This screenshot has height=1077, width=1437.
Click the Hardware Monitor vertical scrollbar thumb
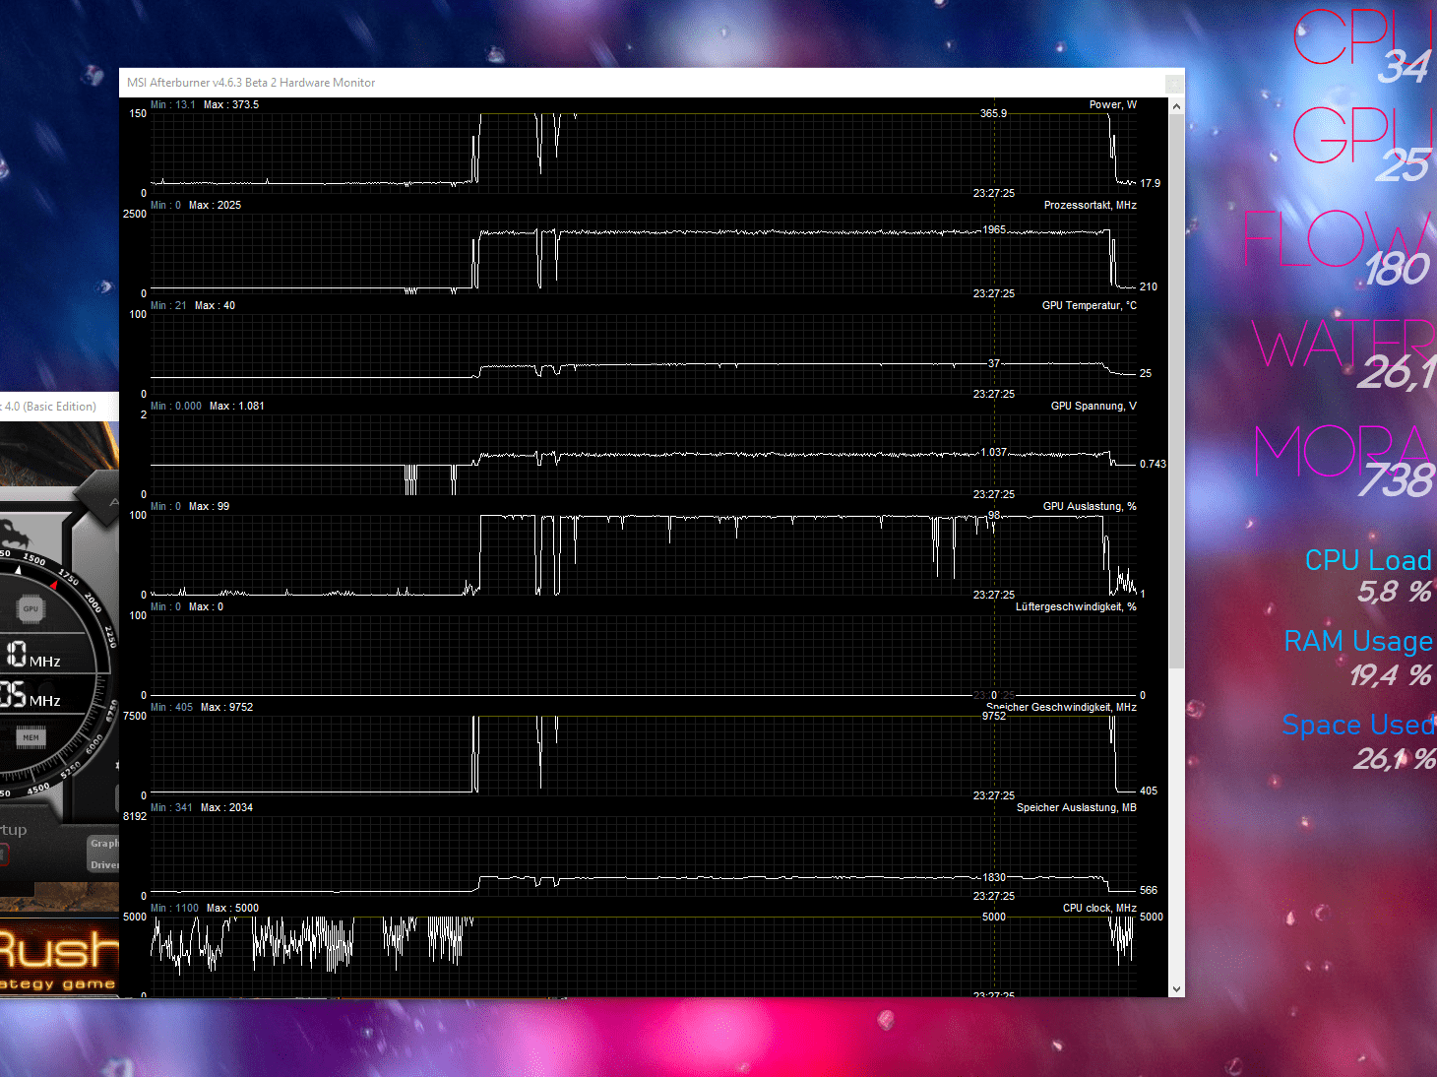pyautogui.click(x=1176, y=391)
